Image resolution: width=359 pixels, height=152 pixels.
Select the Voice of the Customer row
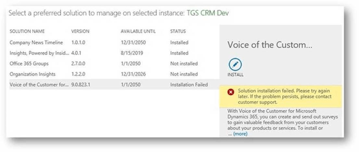pos(40,85)
